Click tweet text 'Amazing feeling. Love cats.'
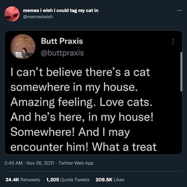 (x=81, y=102)
